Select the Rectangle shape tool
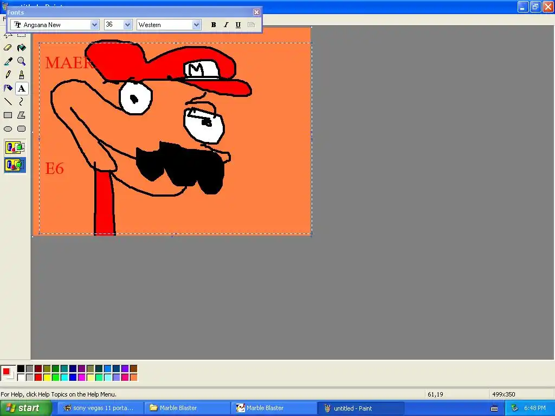555x416 pixels. (8, 115)
